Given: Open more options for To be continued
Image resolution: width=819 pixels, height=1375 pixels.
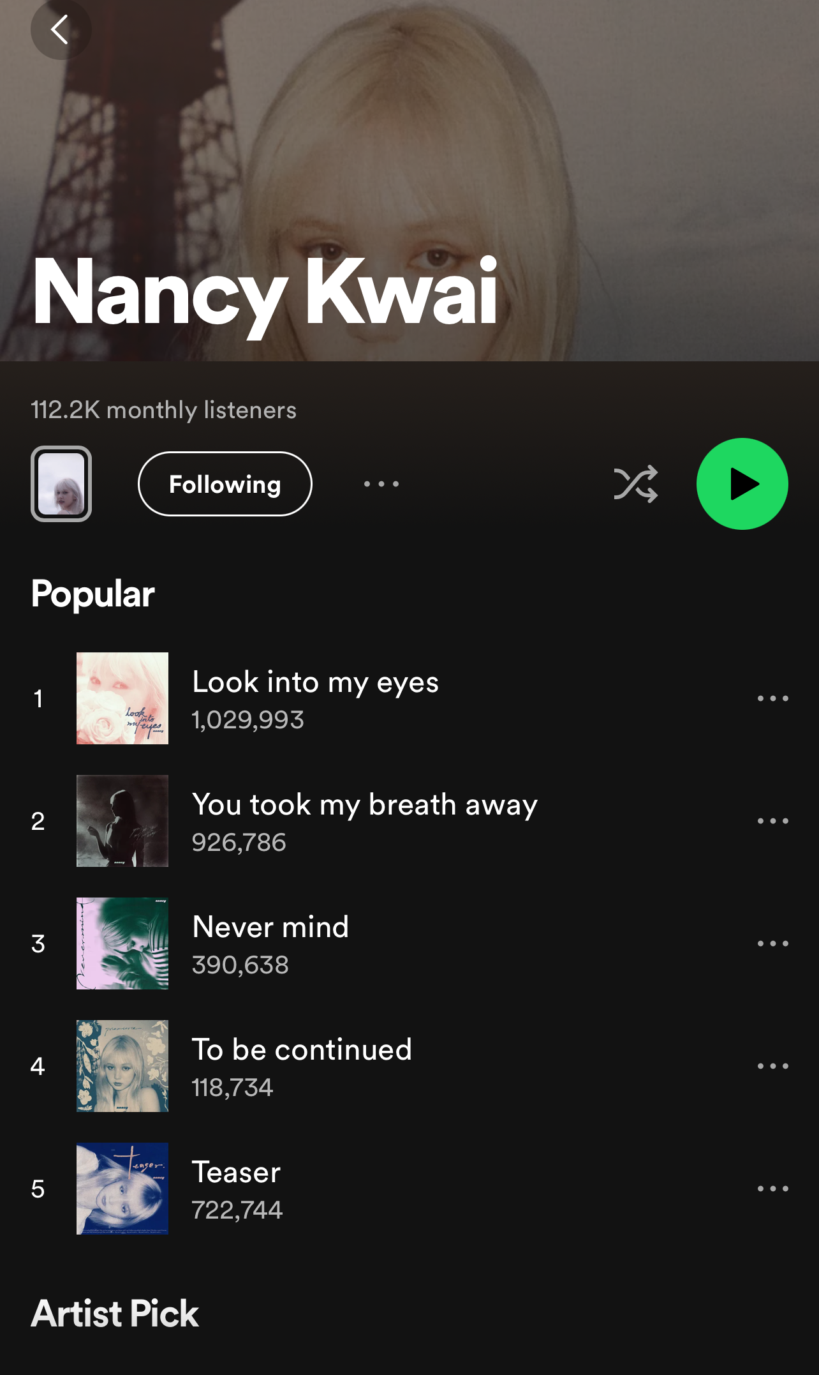Looking at the screenshot, I should pyautogui.click(x=772, y=1066).
